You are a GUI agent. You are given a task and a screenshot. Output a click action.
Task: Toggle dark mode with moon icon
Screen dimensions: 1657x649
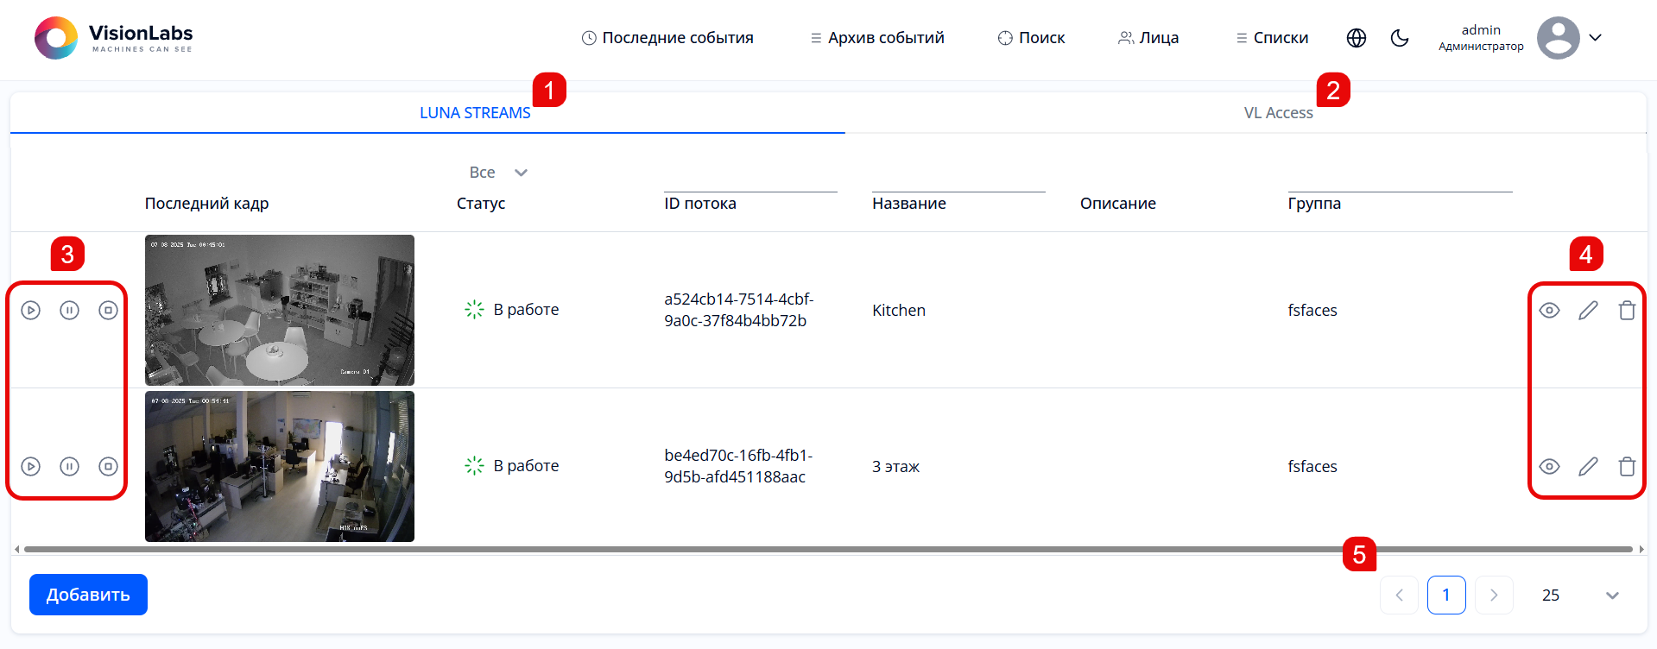[1400, 38]
